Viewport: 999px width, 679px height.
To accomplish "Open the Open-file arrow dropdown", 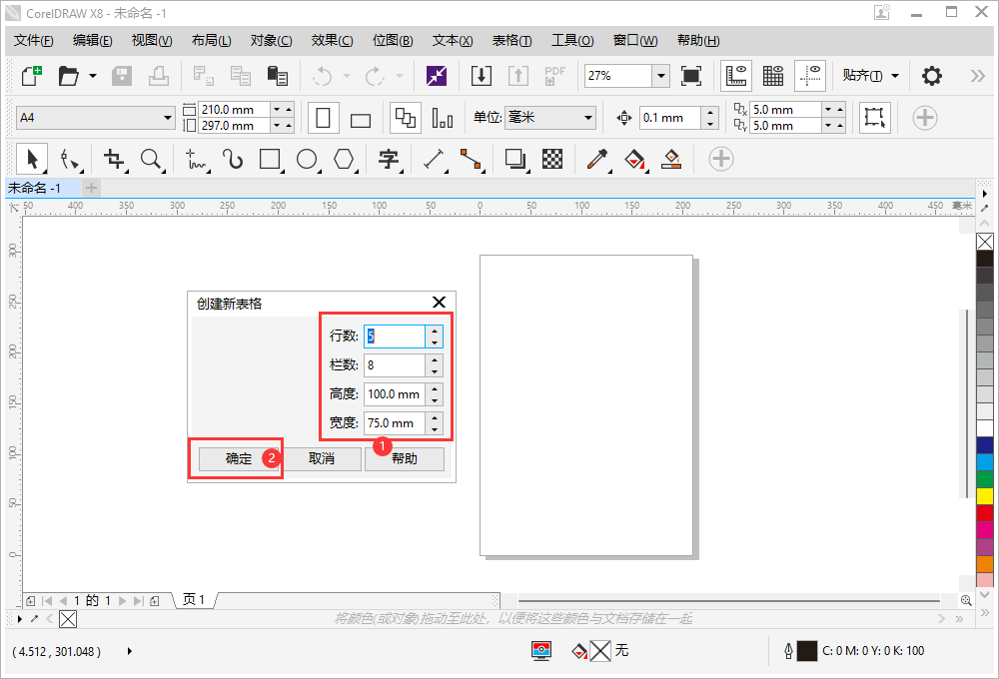I will (93, 76).
